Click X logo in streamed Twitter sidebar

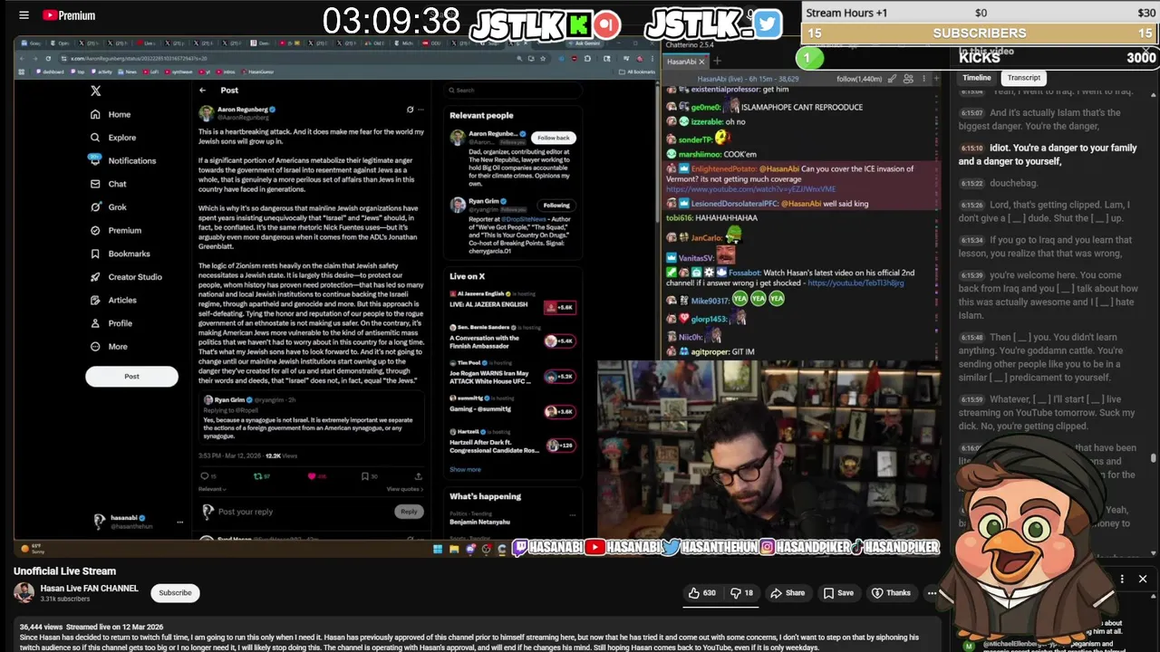coord(95,91)
